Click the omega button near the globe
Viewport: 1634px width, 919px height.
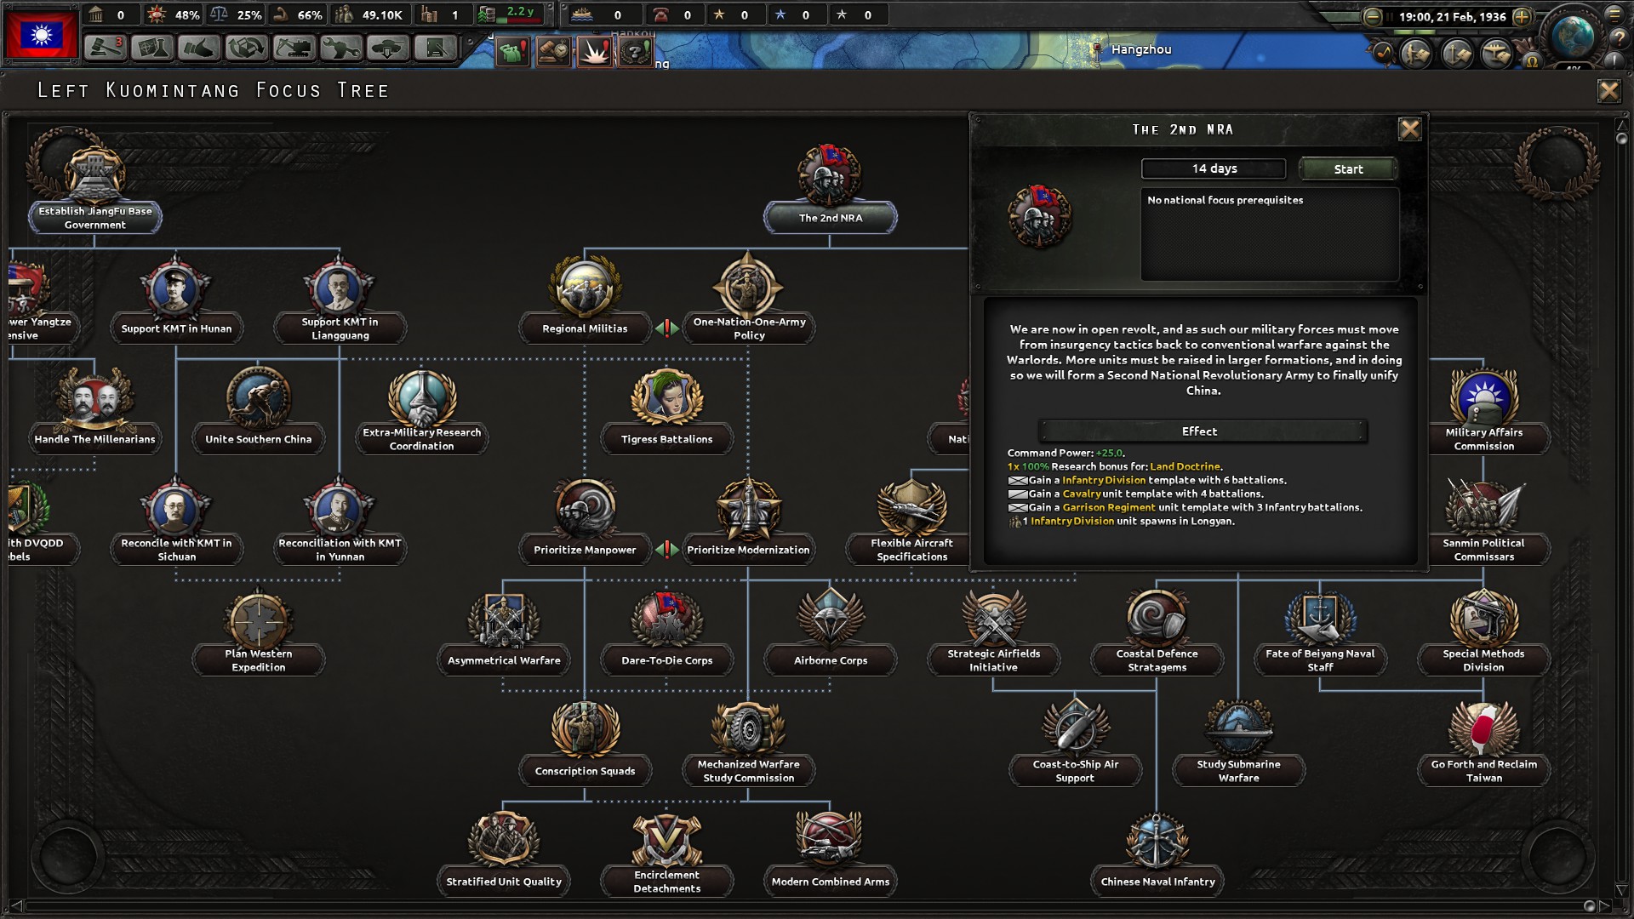pos(1533,60)
